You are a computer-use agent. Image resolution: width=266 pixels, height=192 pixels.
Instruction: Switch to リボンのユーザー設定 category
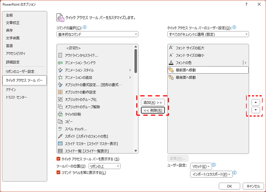[20, 71]
